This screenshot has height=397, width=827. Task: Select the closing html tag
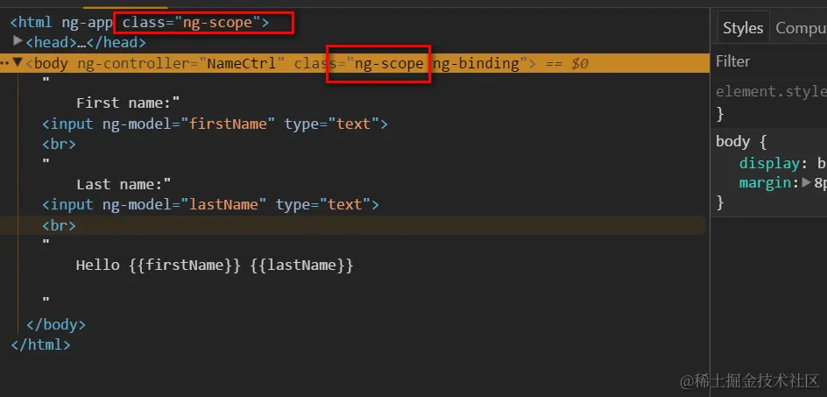[40, 344]
